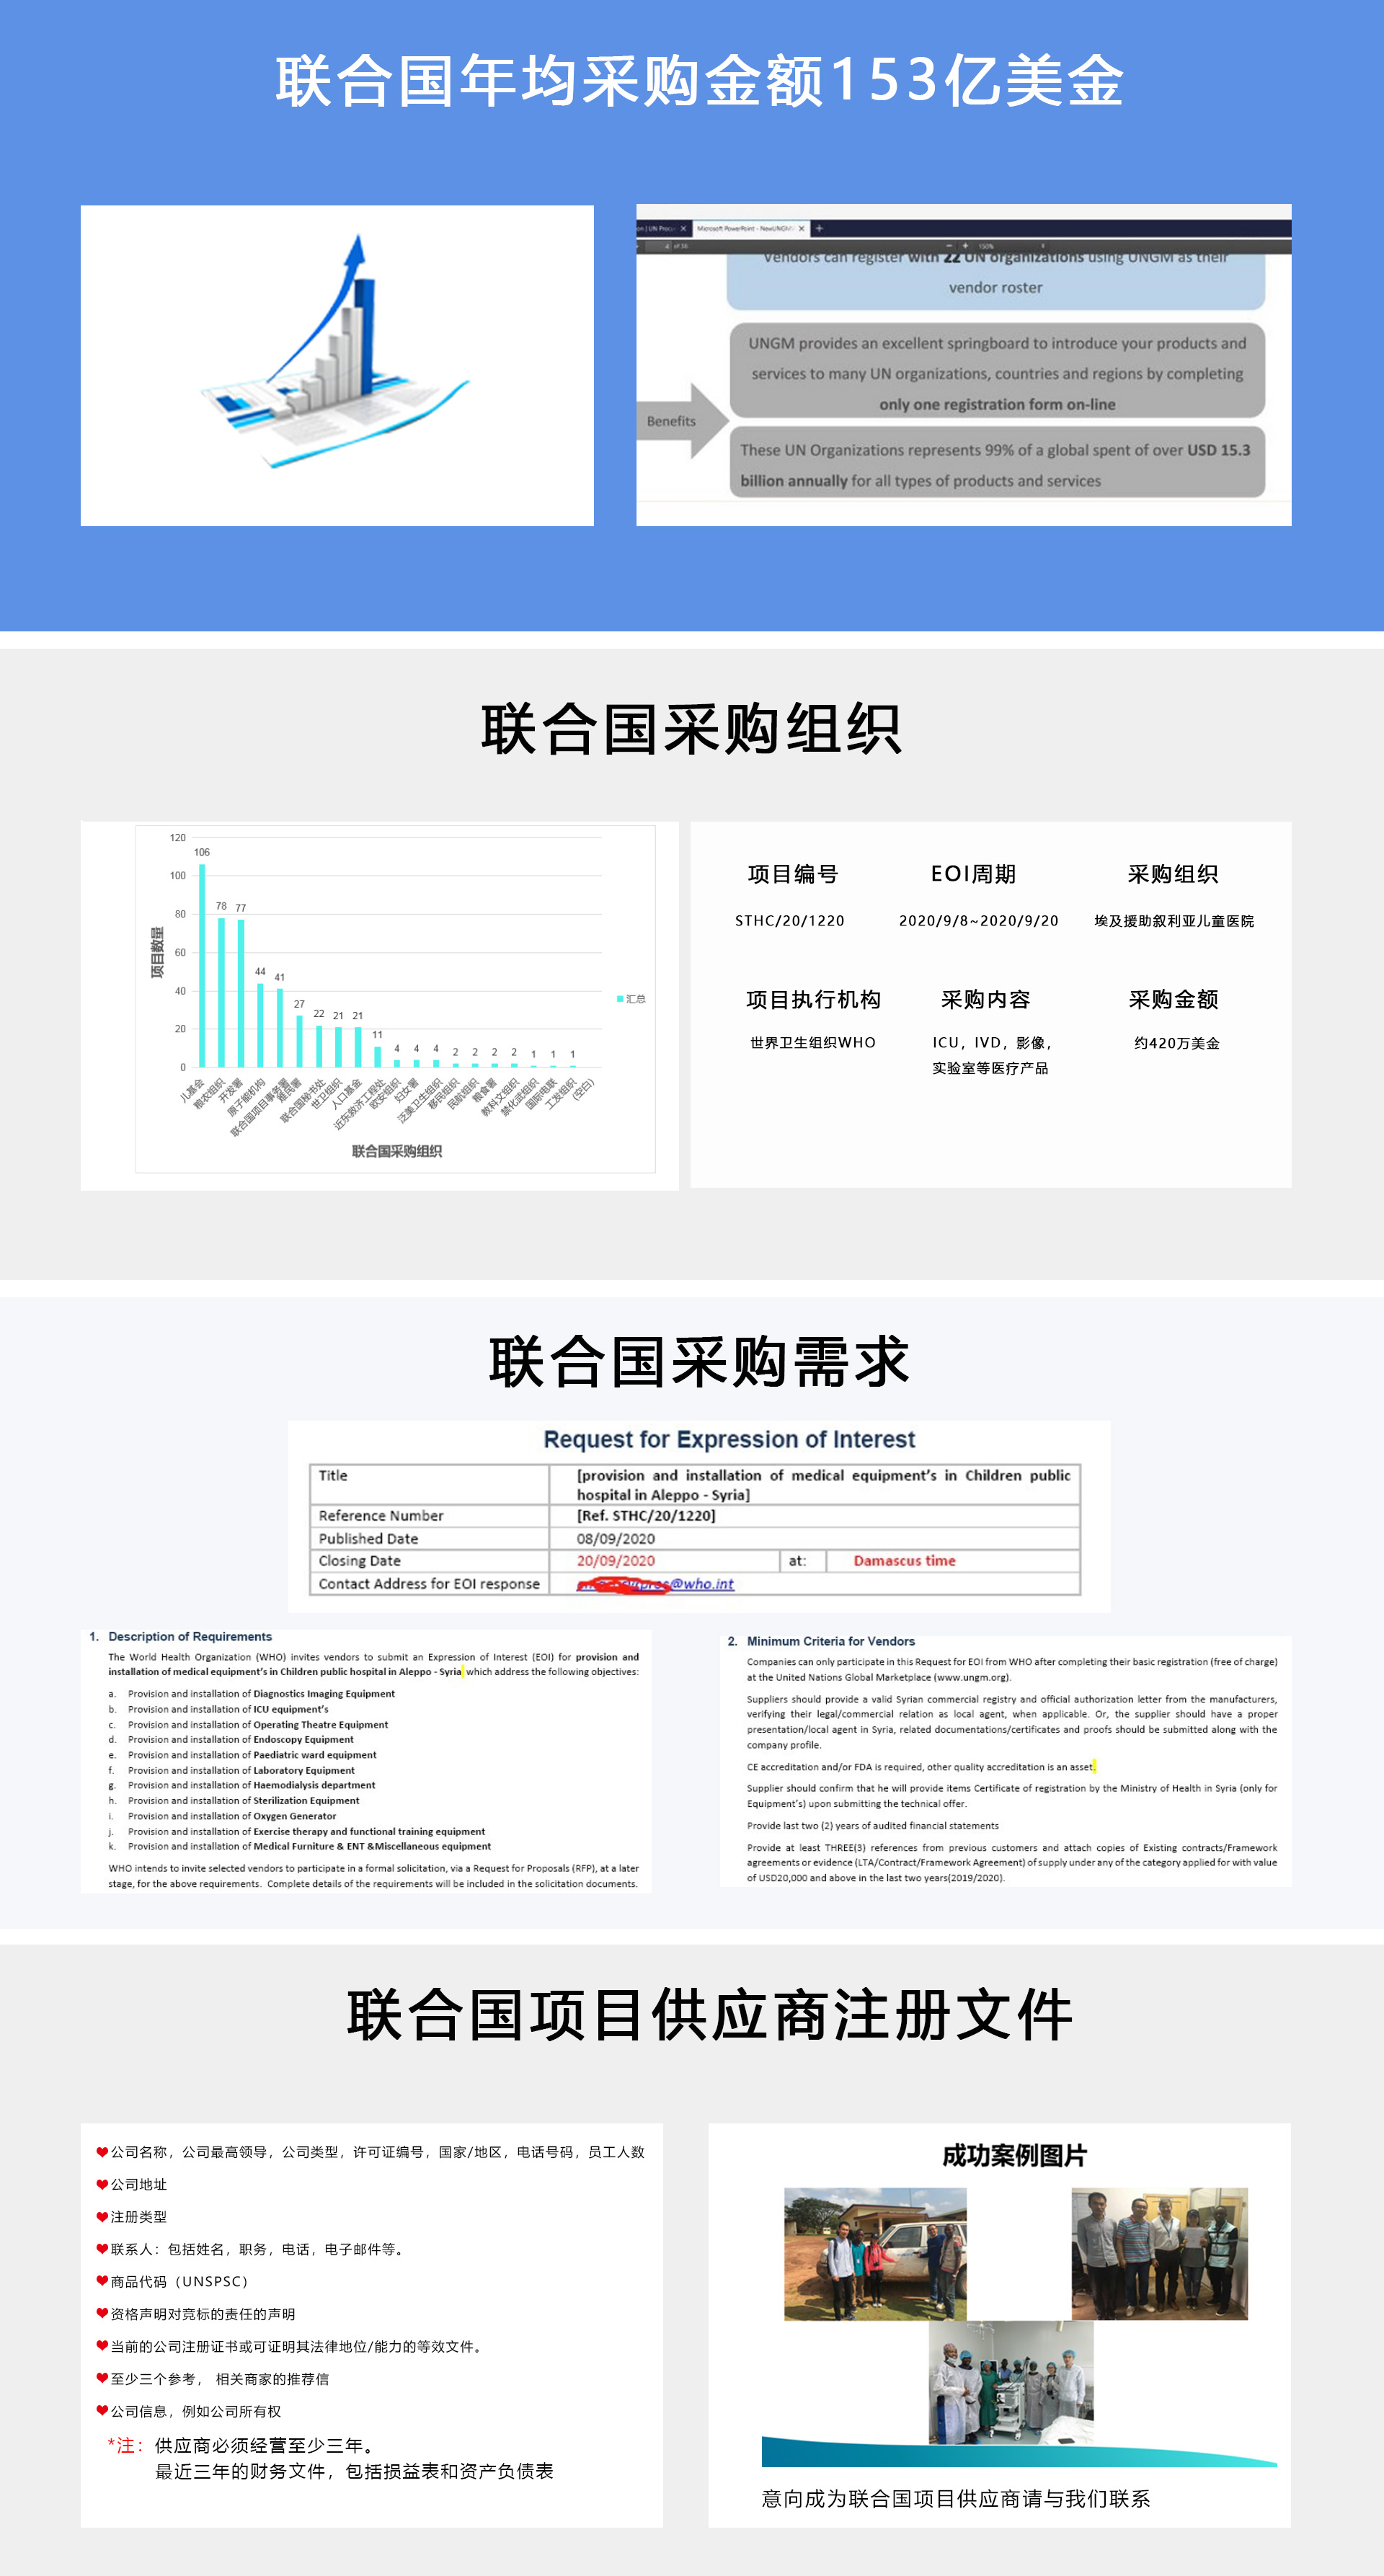Click the heart bullet beside 公司信息 line
The height and width of the screenshot is (2576, 1384).
[102, 2411]
